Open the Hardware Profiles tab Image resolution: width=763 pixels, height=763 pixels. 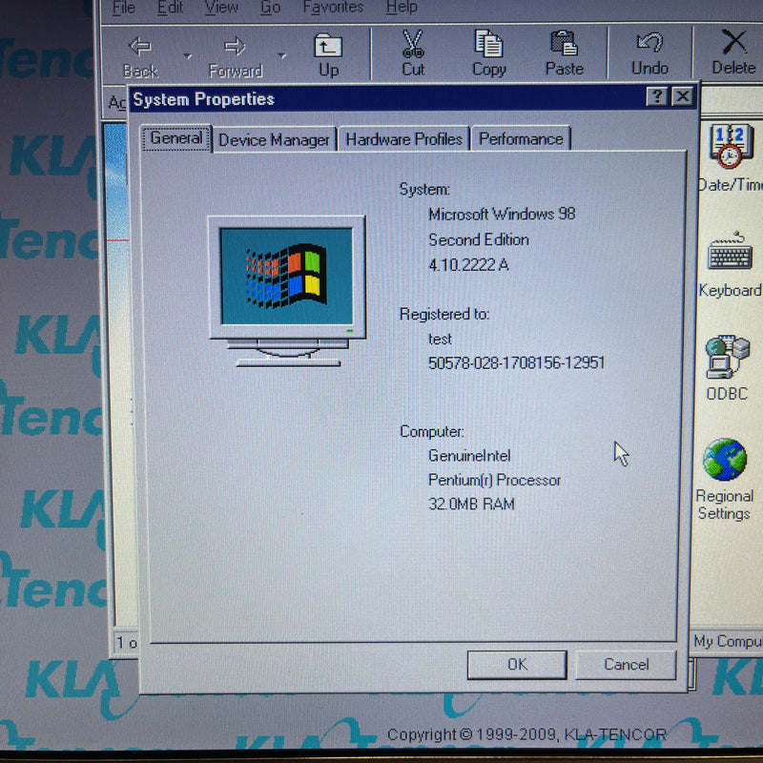pos(403,139)
